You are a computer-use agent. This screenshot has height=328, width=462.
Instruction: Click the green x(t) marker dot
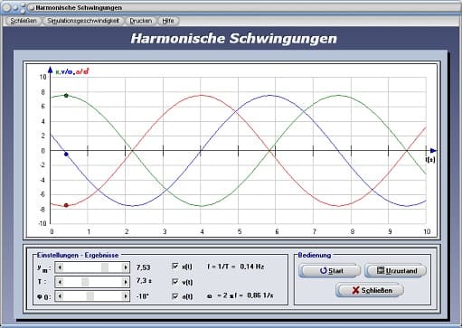66,96
